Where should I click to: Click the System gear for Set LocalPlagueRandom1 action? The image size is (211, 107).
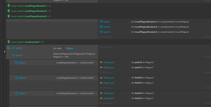[x=101, y=22]
